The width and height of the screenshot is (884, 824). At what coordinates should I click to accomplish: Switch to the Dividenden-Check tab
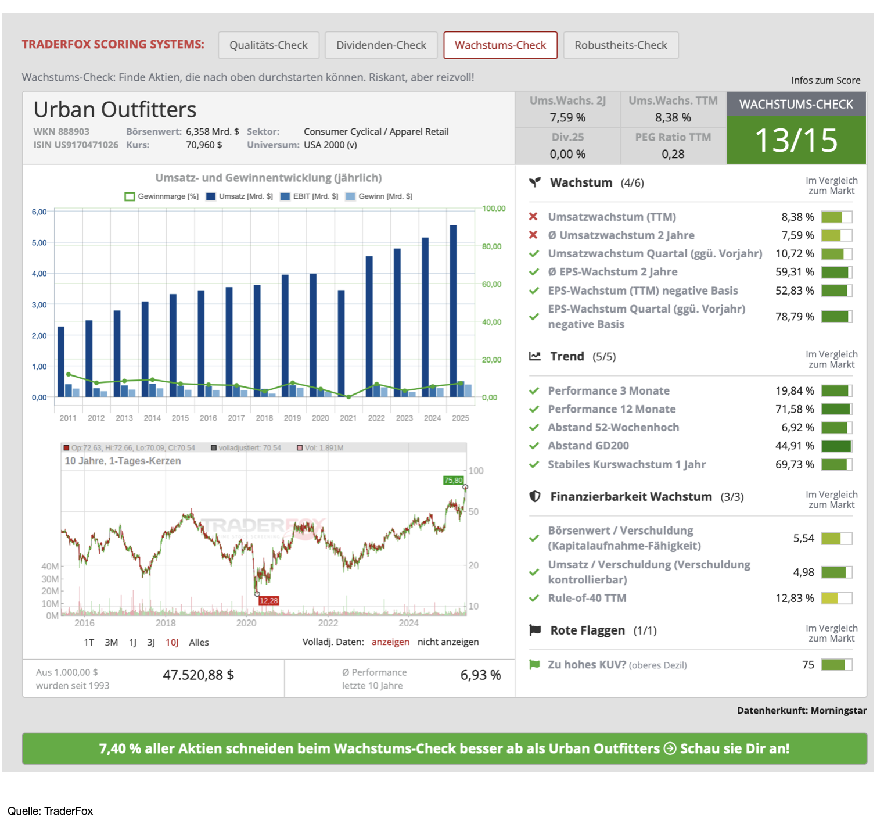tap(381, 45)
